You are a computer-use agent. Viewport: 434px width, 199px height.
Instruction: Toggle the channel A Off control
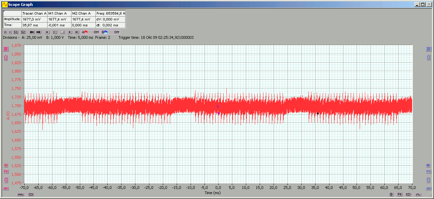pos(91,32)
